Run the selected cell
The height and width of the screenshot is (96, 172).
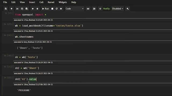[x=45, y=9]
